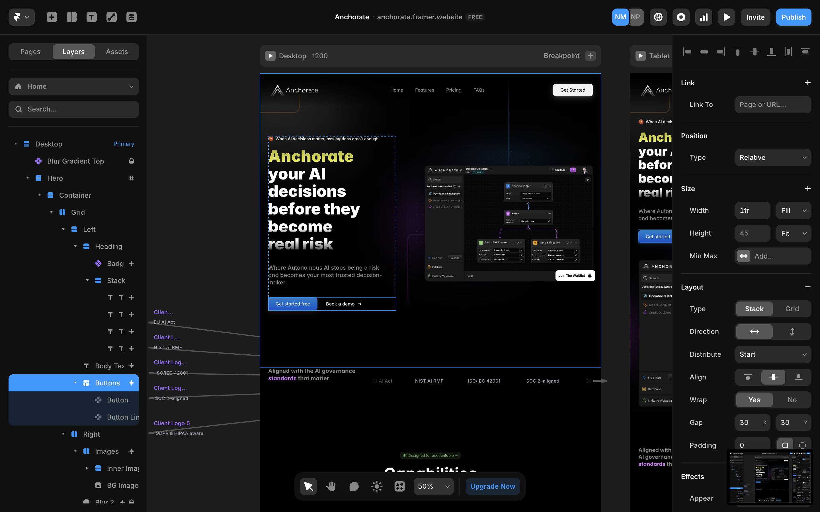This screenshot has height=512, width=820.
Task: Collapse the Hero layer tree item
Action: [27, 178]
